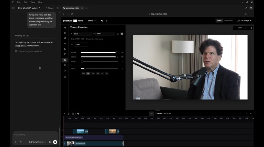Switch to the Editor tab

click(x=219, y=21)
